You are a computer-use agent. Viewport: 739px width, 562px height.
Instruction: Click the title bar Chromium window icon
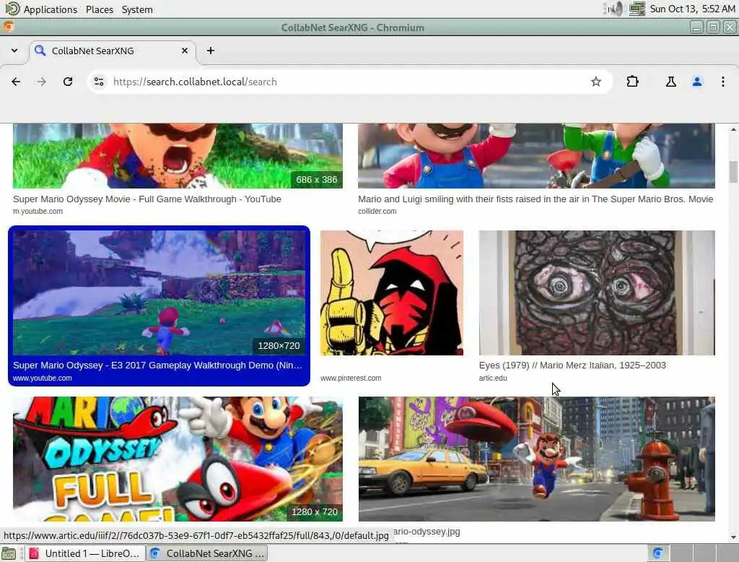(8, 27)
